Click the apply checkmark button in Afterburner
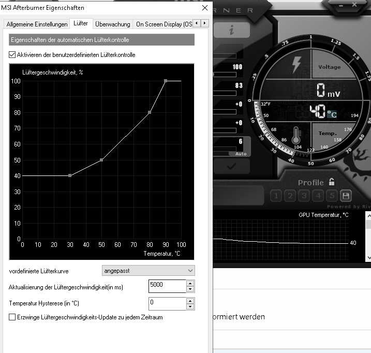 232,166
